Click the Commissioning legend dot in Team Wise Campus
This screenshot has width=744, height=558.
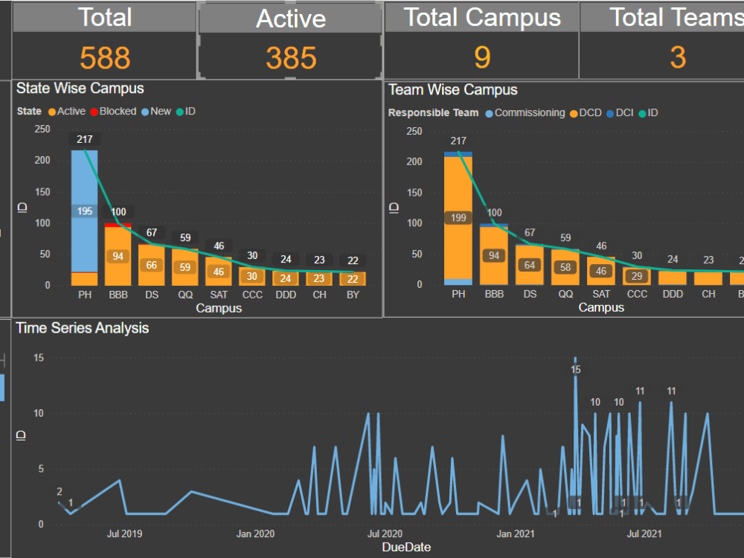[x=489, y=113]
